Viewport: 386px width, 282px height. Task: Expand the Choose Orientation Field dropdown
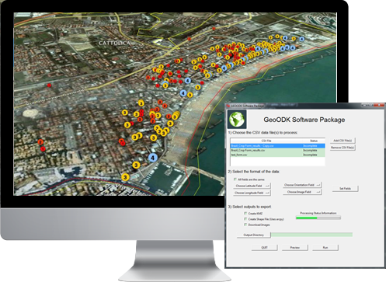tap(302, 185)
